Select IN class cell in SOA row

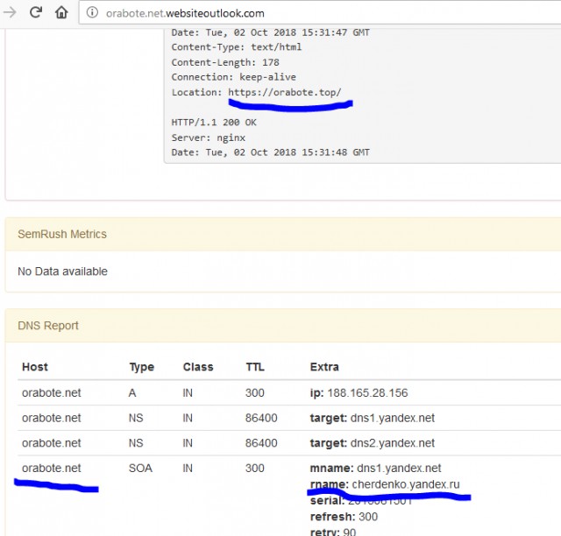(x=188, y=468)
